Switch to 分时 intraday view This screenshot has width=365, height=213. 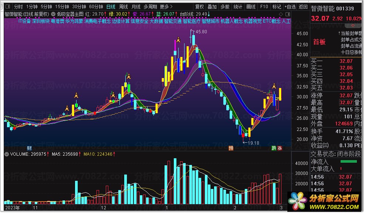[x=18, y=7]
